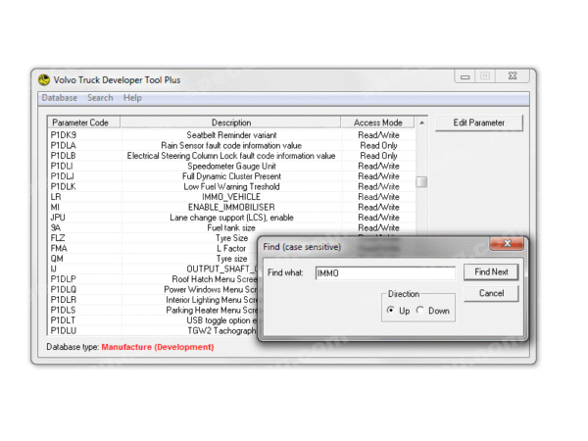Select the P1DLS parameter code
Viewport: 588px width, 441px height.
pyautogui.click(x=63, y=310)
